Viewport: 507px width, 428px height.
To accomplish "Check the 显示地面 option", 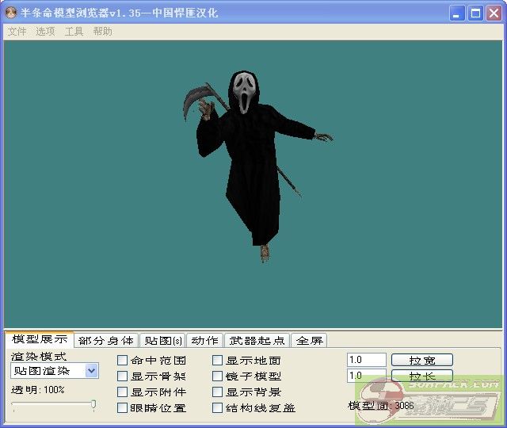I will pyautogui.click(x=218, y=361).
